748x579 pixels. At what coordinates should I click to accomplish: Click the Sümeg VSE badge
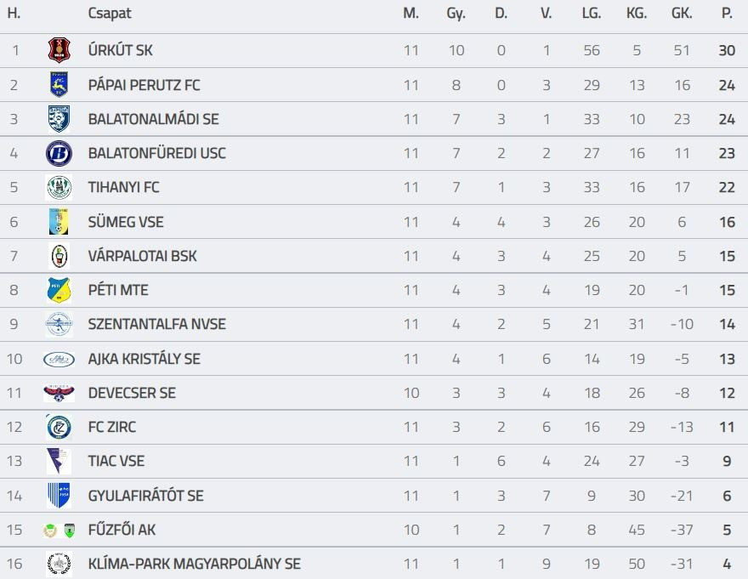[x=59, y=222]
